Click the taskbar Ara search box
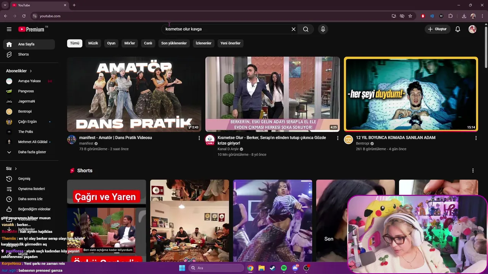The width and height of the screenshot is (488, 274). tap(216, 268)
